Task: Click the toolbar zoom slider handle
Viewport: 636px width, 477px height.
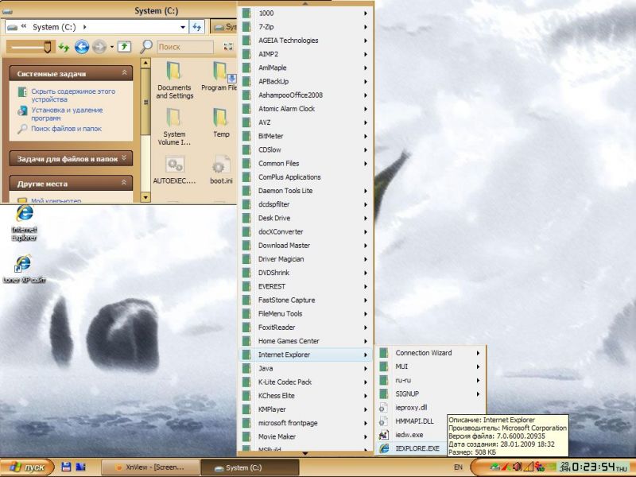Action: click(x=48, y=47)
